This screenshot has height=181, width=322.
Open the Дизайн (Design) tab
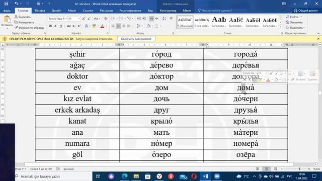56,11
